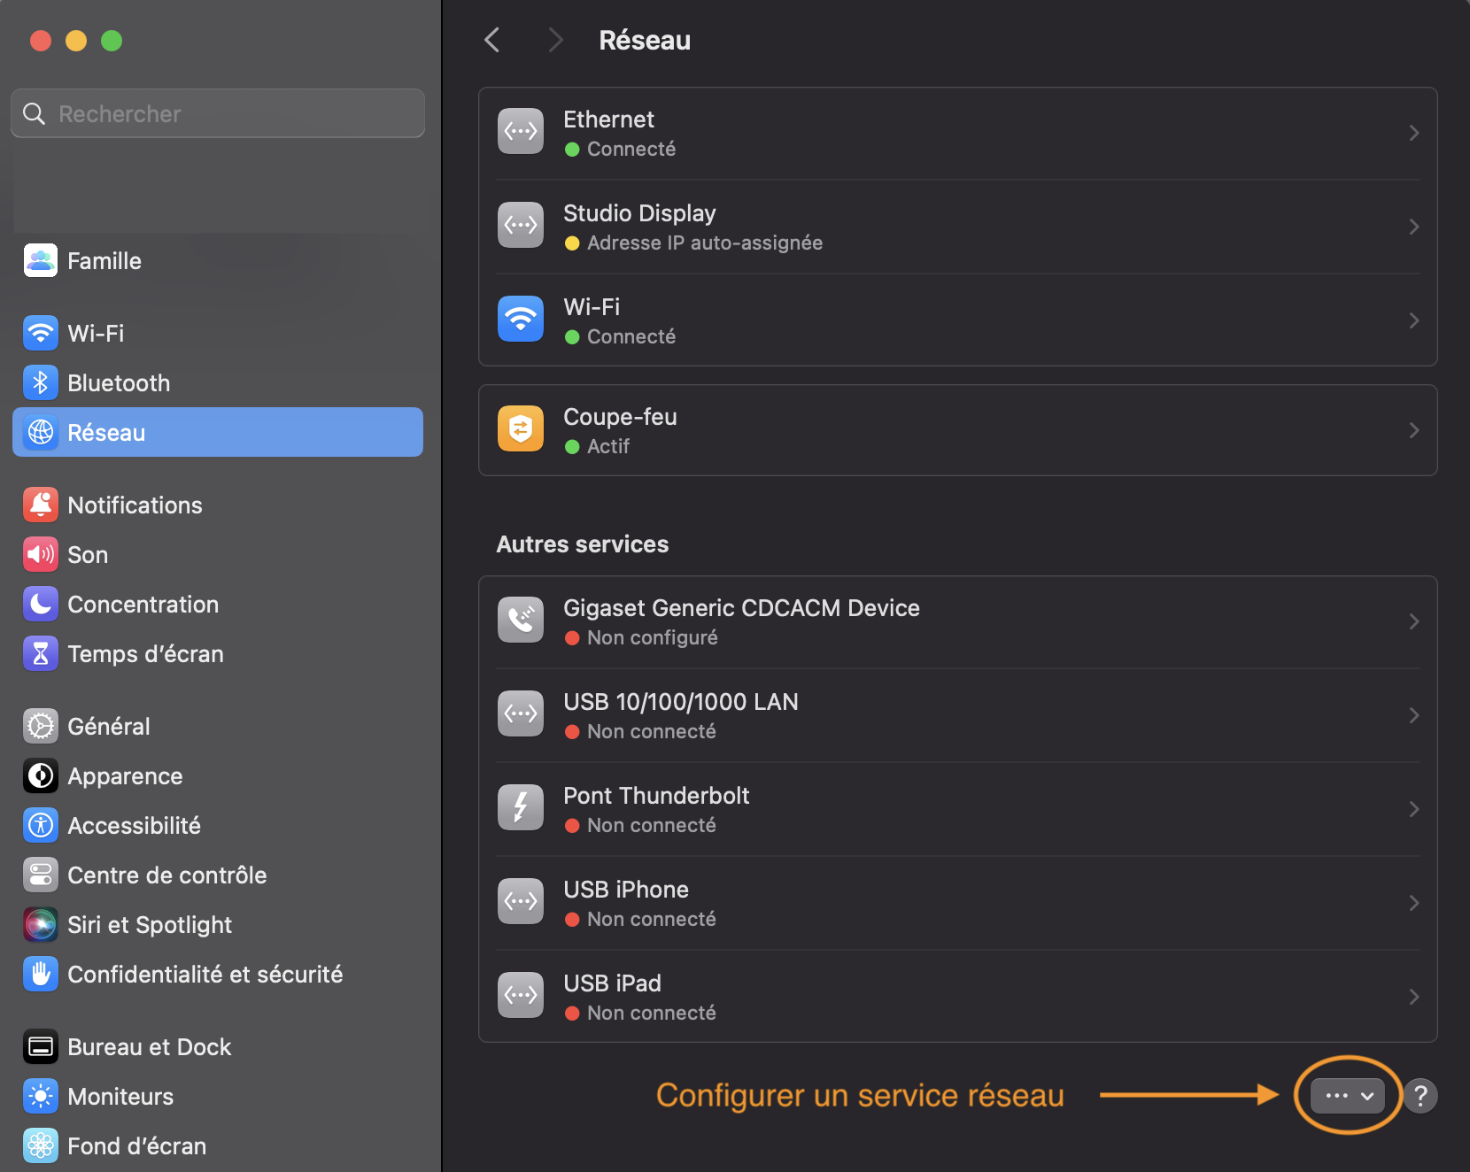
Task: Select Général in the sidebar
Action: [x=108, y=727]
